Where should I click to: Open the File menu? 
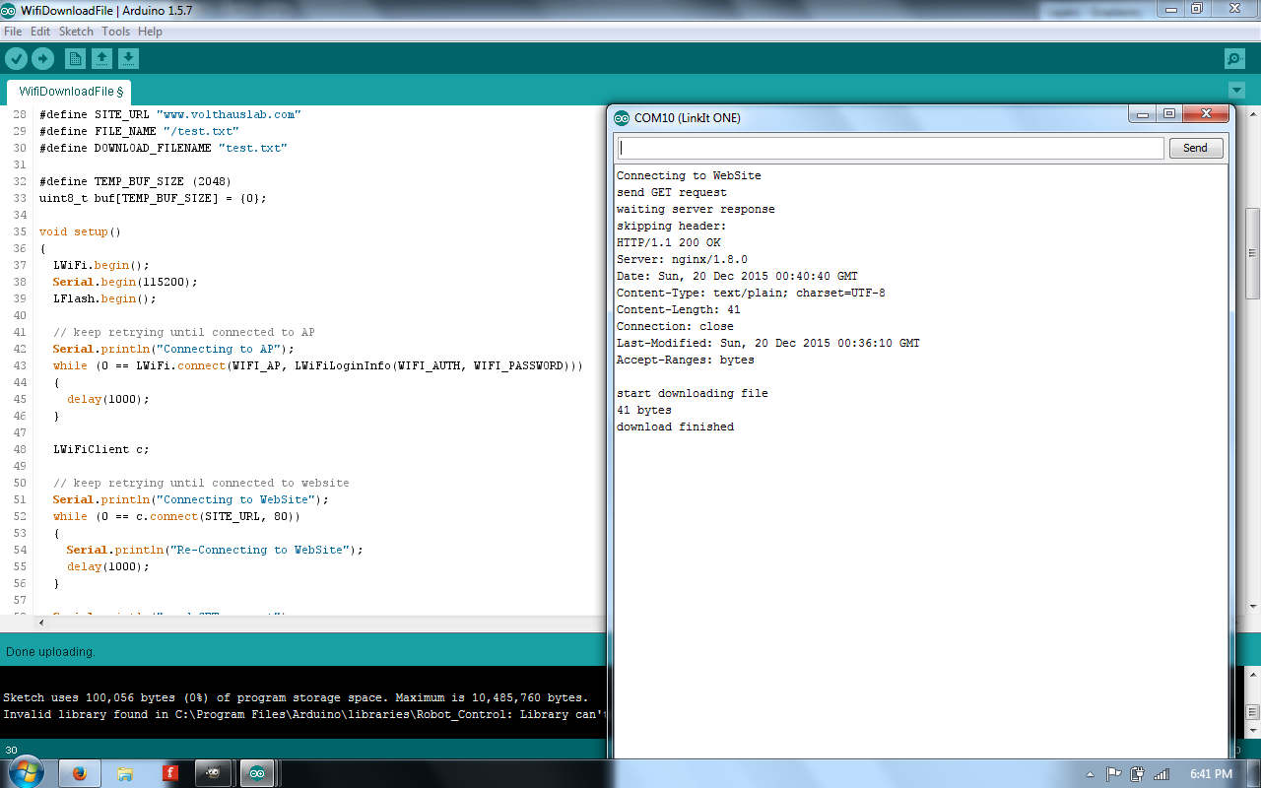point(13,32)
